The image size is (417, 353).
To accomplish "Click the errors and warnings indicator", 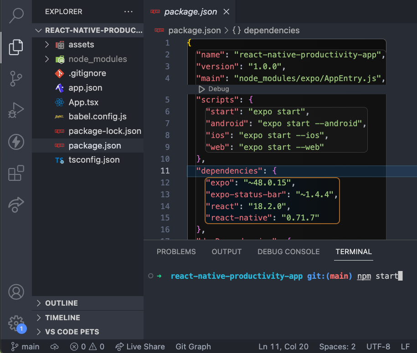I will tap(87, 347).
